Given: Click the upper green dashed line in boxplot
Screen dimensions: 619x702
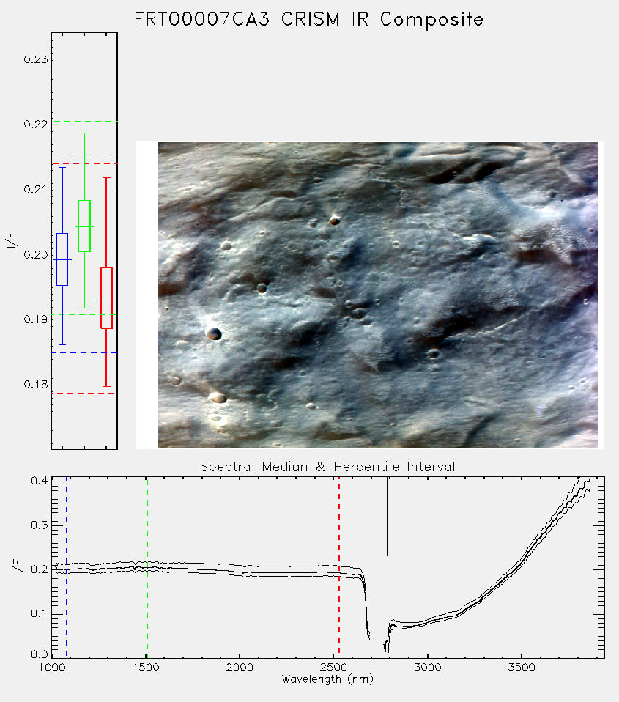Looking at the screenshot, I should pyautogui.click(x=84, y=122).
